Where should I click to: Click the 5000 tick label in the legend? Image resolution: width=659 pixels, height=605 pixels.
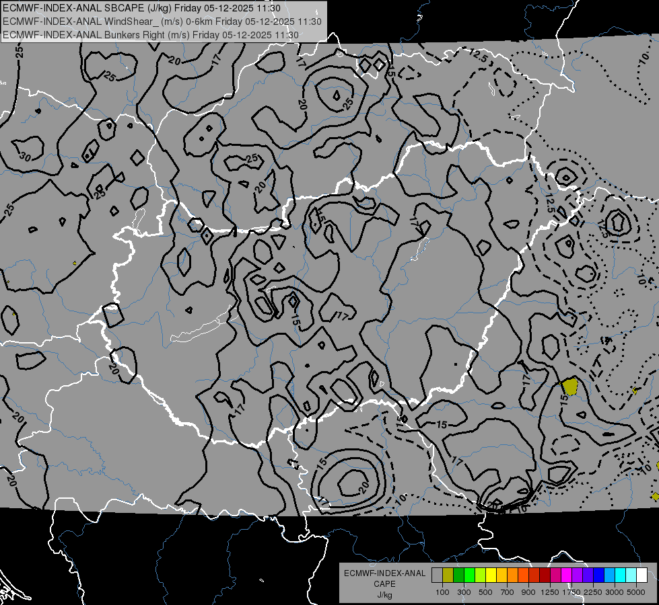coord(636,592)
